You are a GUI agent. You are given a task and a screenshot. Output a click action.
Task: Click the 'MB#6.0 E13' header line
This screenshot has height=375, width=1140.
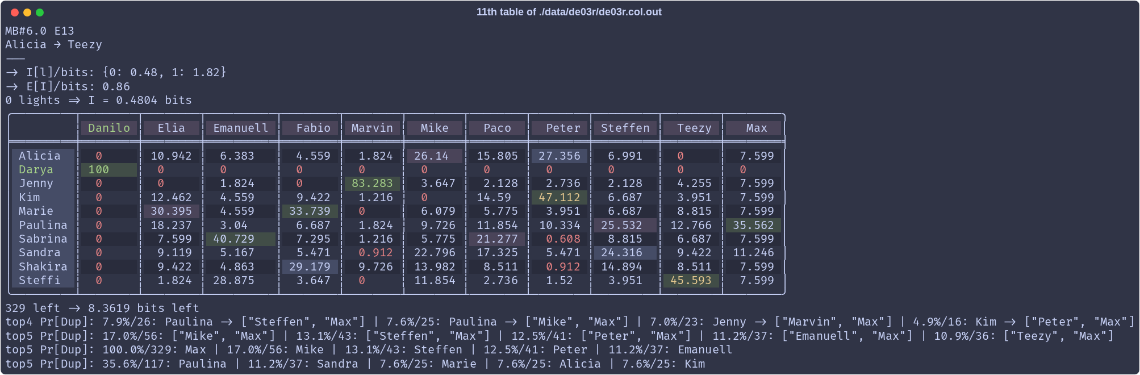(x=40, y=31)
